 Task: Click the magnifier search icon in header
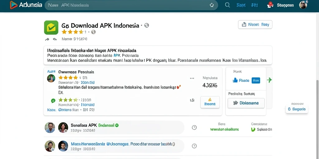(x=227, y=5)
